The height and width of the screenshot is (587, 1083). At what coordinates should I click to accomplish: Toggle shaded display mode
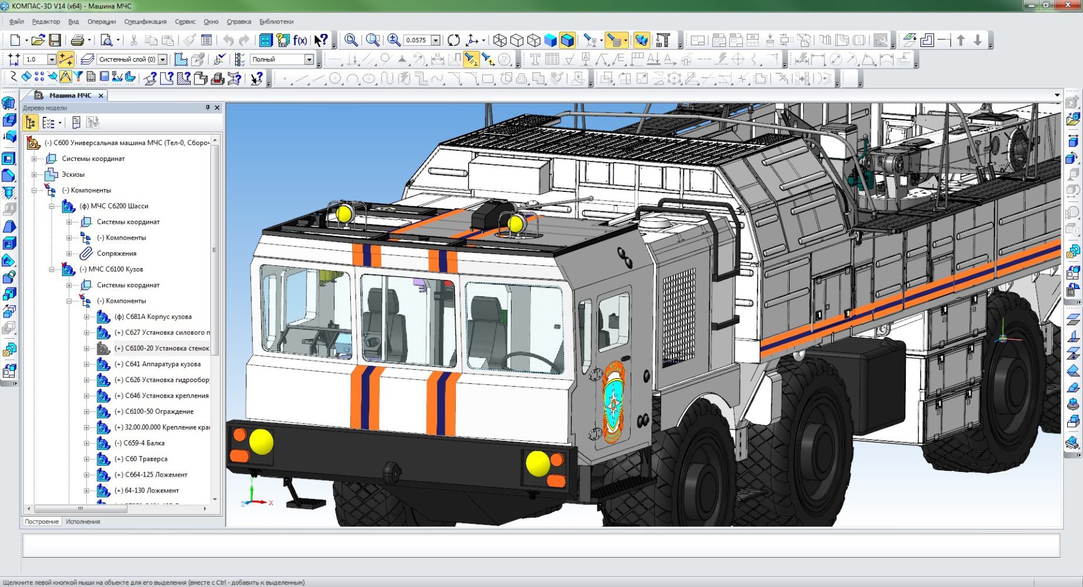point(550,40)
